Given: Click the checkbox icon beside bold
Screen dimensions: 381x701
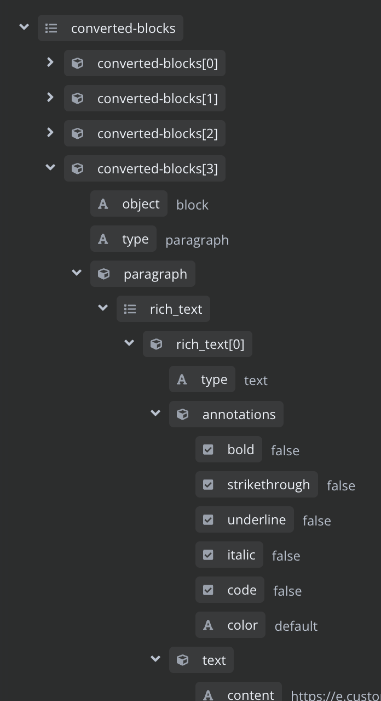Looking at the screenshot, I should (x=208, y=450).
